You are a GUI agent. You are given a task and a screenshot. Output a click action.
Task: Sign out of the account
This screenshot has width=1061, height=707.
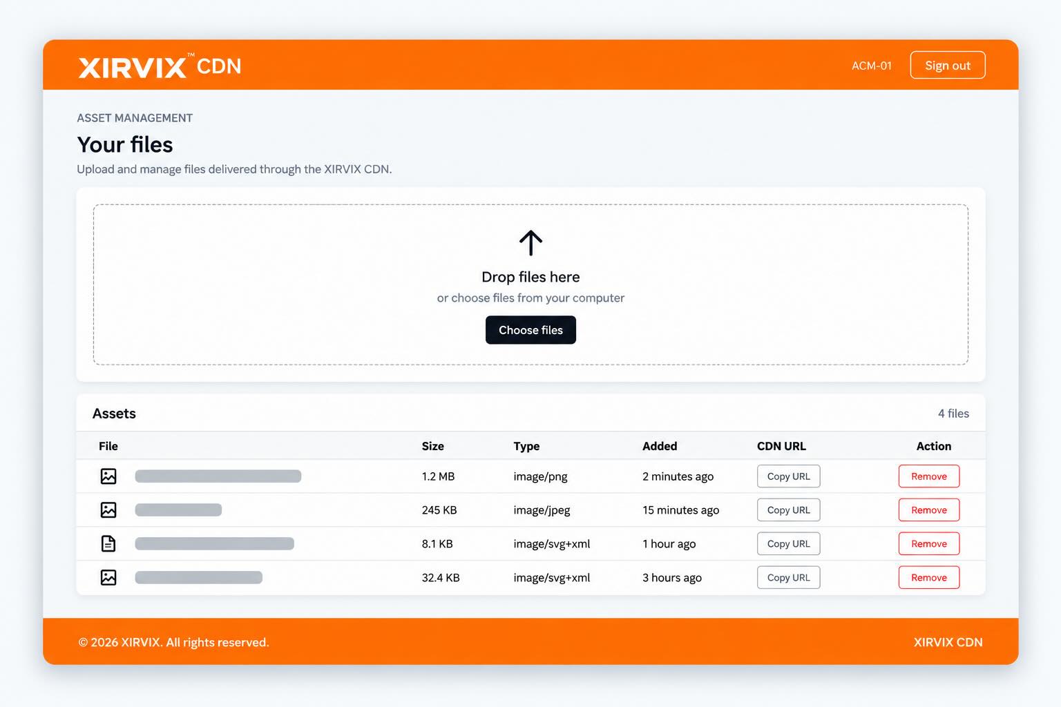click(x=948, y=66)
